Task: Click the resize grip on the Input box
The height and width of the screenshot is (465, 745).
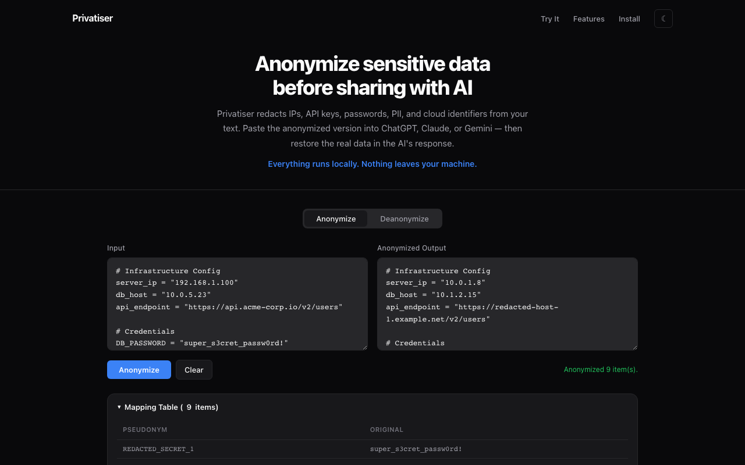Action: point(365,346)
